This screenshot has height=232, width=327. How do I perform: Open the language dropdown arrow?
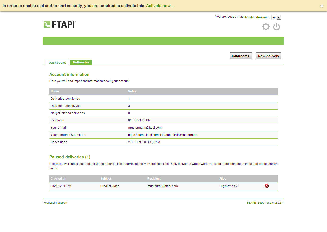pos(279,17)
